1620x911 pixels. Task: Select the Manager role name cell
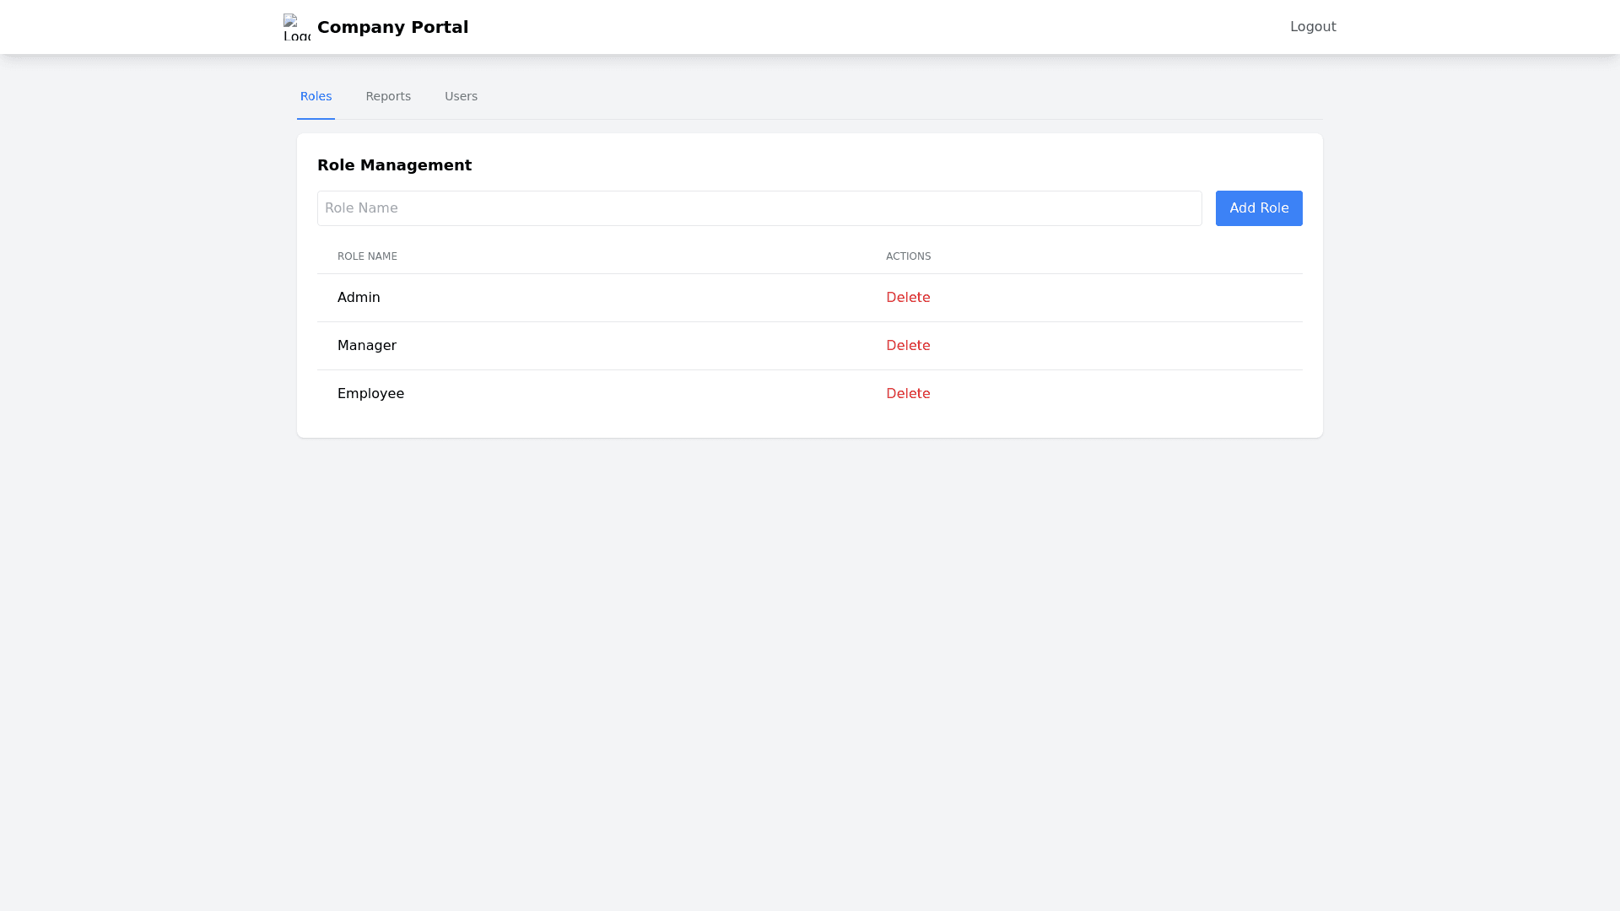[366, 346]
